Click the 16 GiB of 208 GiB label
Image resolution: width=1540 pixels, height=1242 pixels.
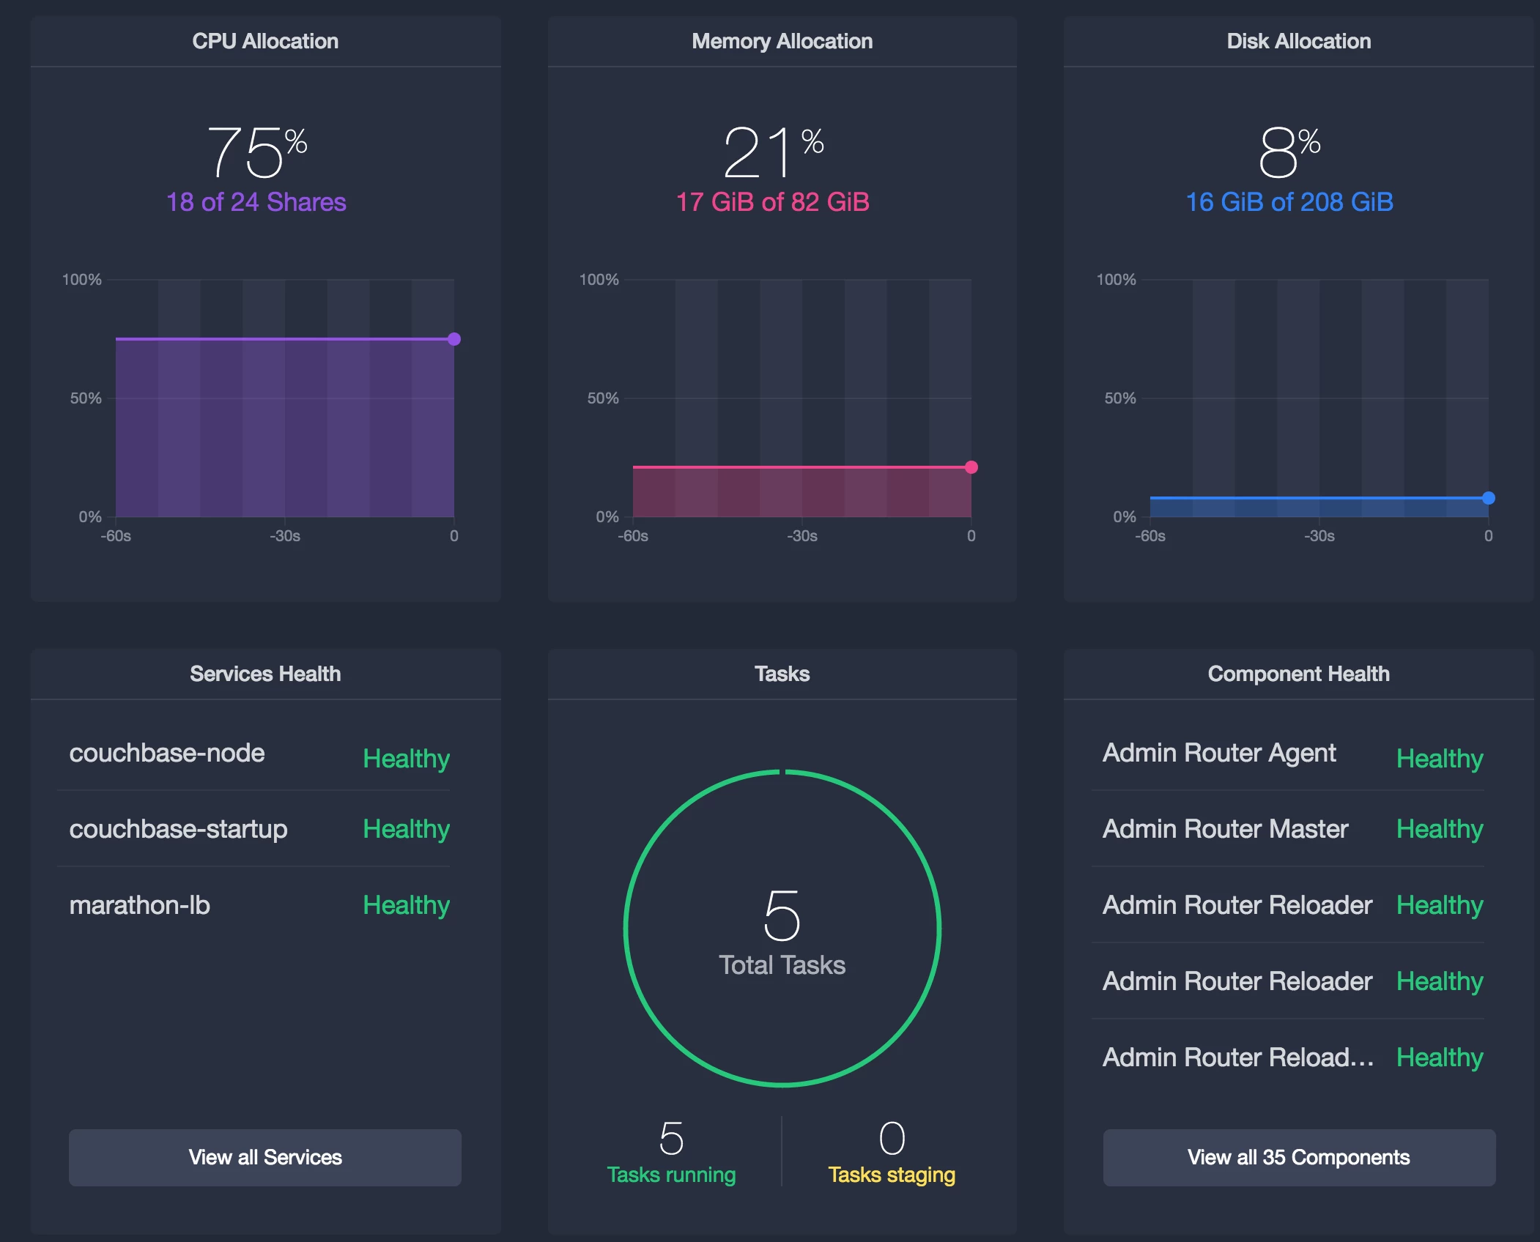[1289, 202]
